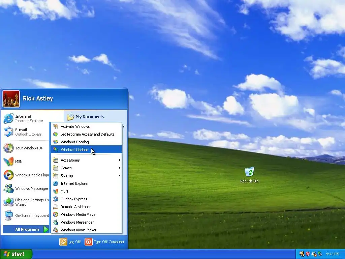The height and width of the screenshot is (259, 345).
Task: Open Set Program Access and Defaults
Action: (86, 134)
